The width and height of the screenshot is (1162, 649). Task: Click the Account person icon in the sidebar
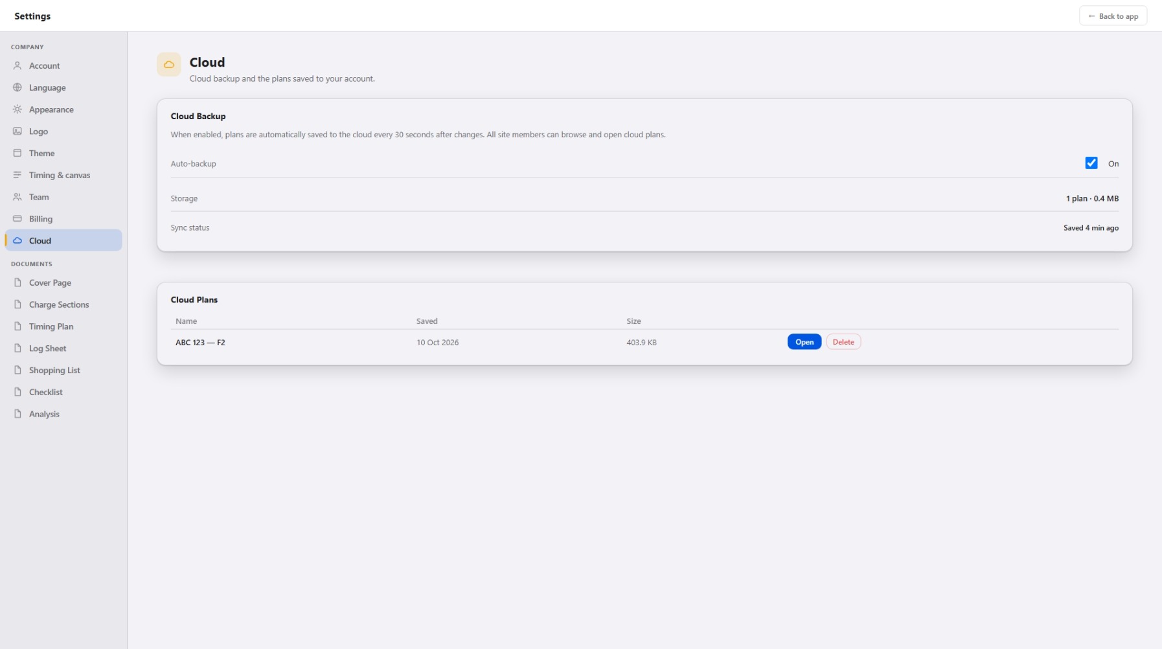17,65
